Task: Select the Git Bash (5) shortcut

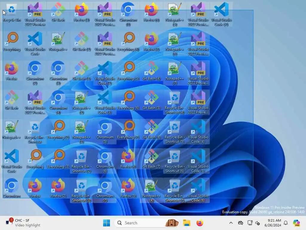Action: (152, 100)
